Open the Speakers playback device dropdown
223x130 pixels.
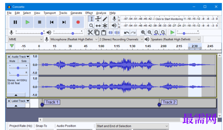pyautogui.click(x=176, y=39)
